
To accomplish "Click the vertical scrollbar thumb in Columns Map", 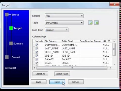I will [x=114, y=49].
